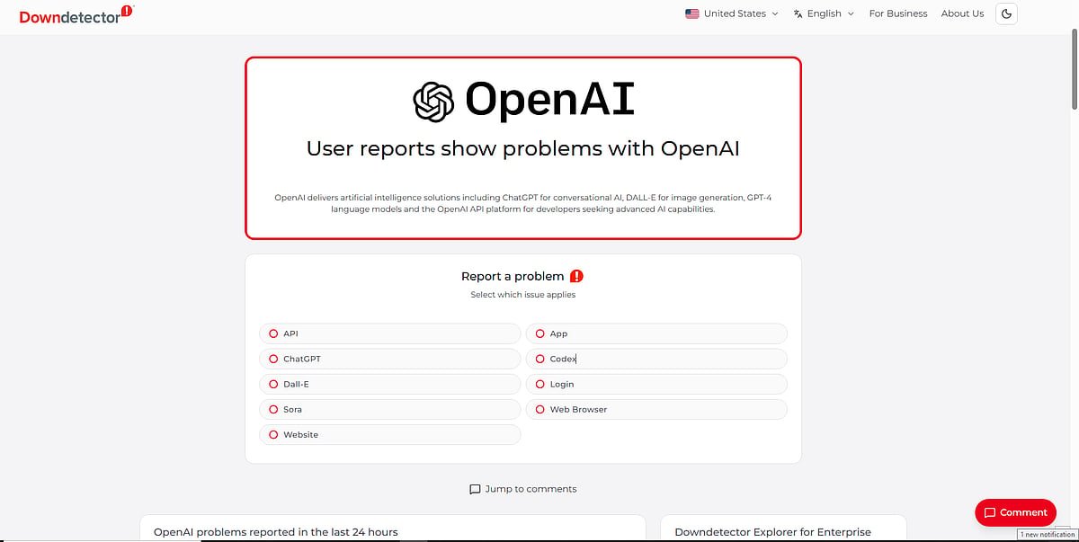Select the Dall-E issue option
This screenshot has width=1079, height=542.
390,384
